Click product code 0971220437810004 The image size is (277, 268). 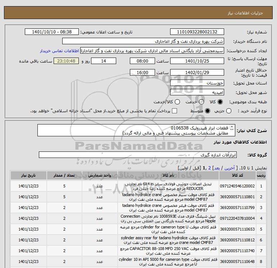[237, 218]
